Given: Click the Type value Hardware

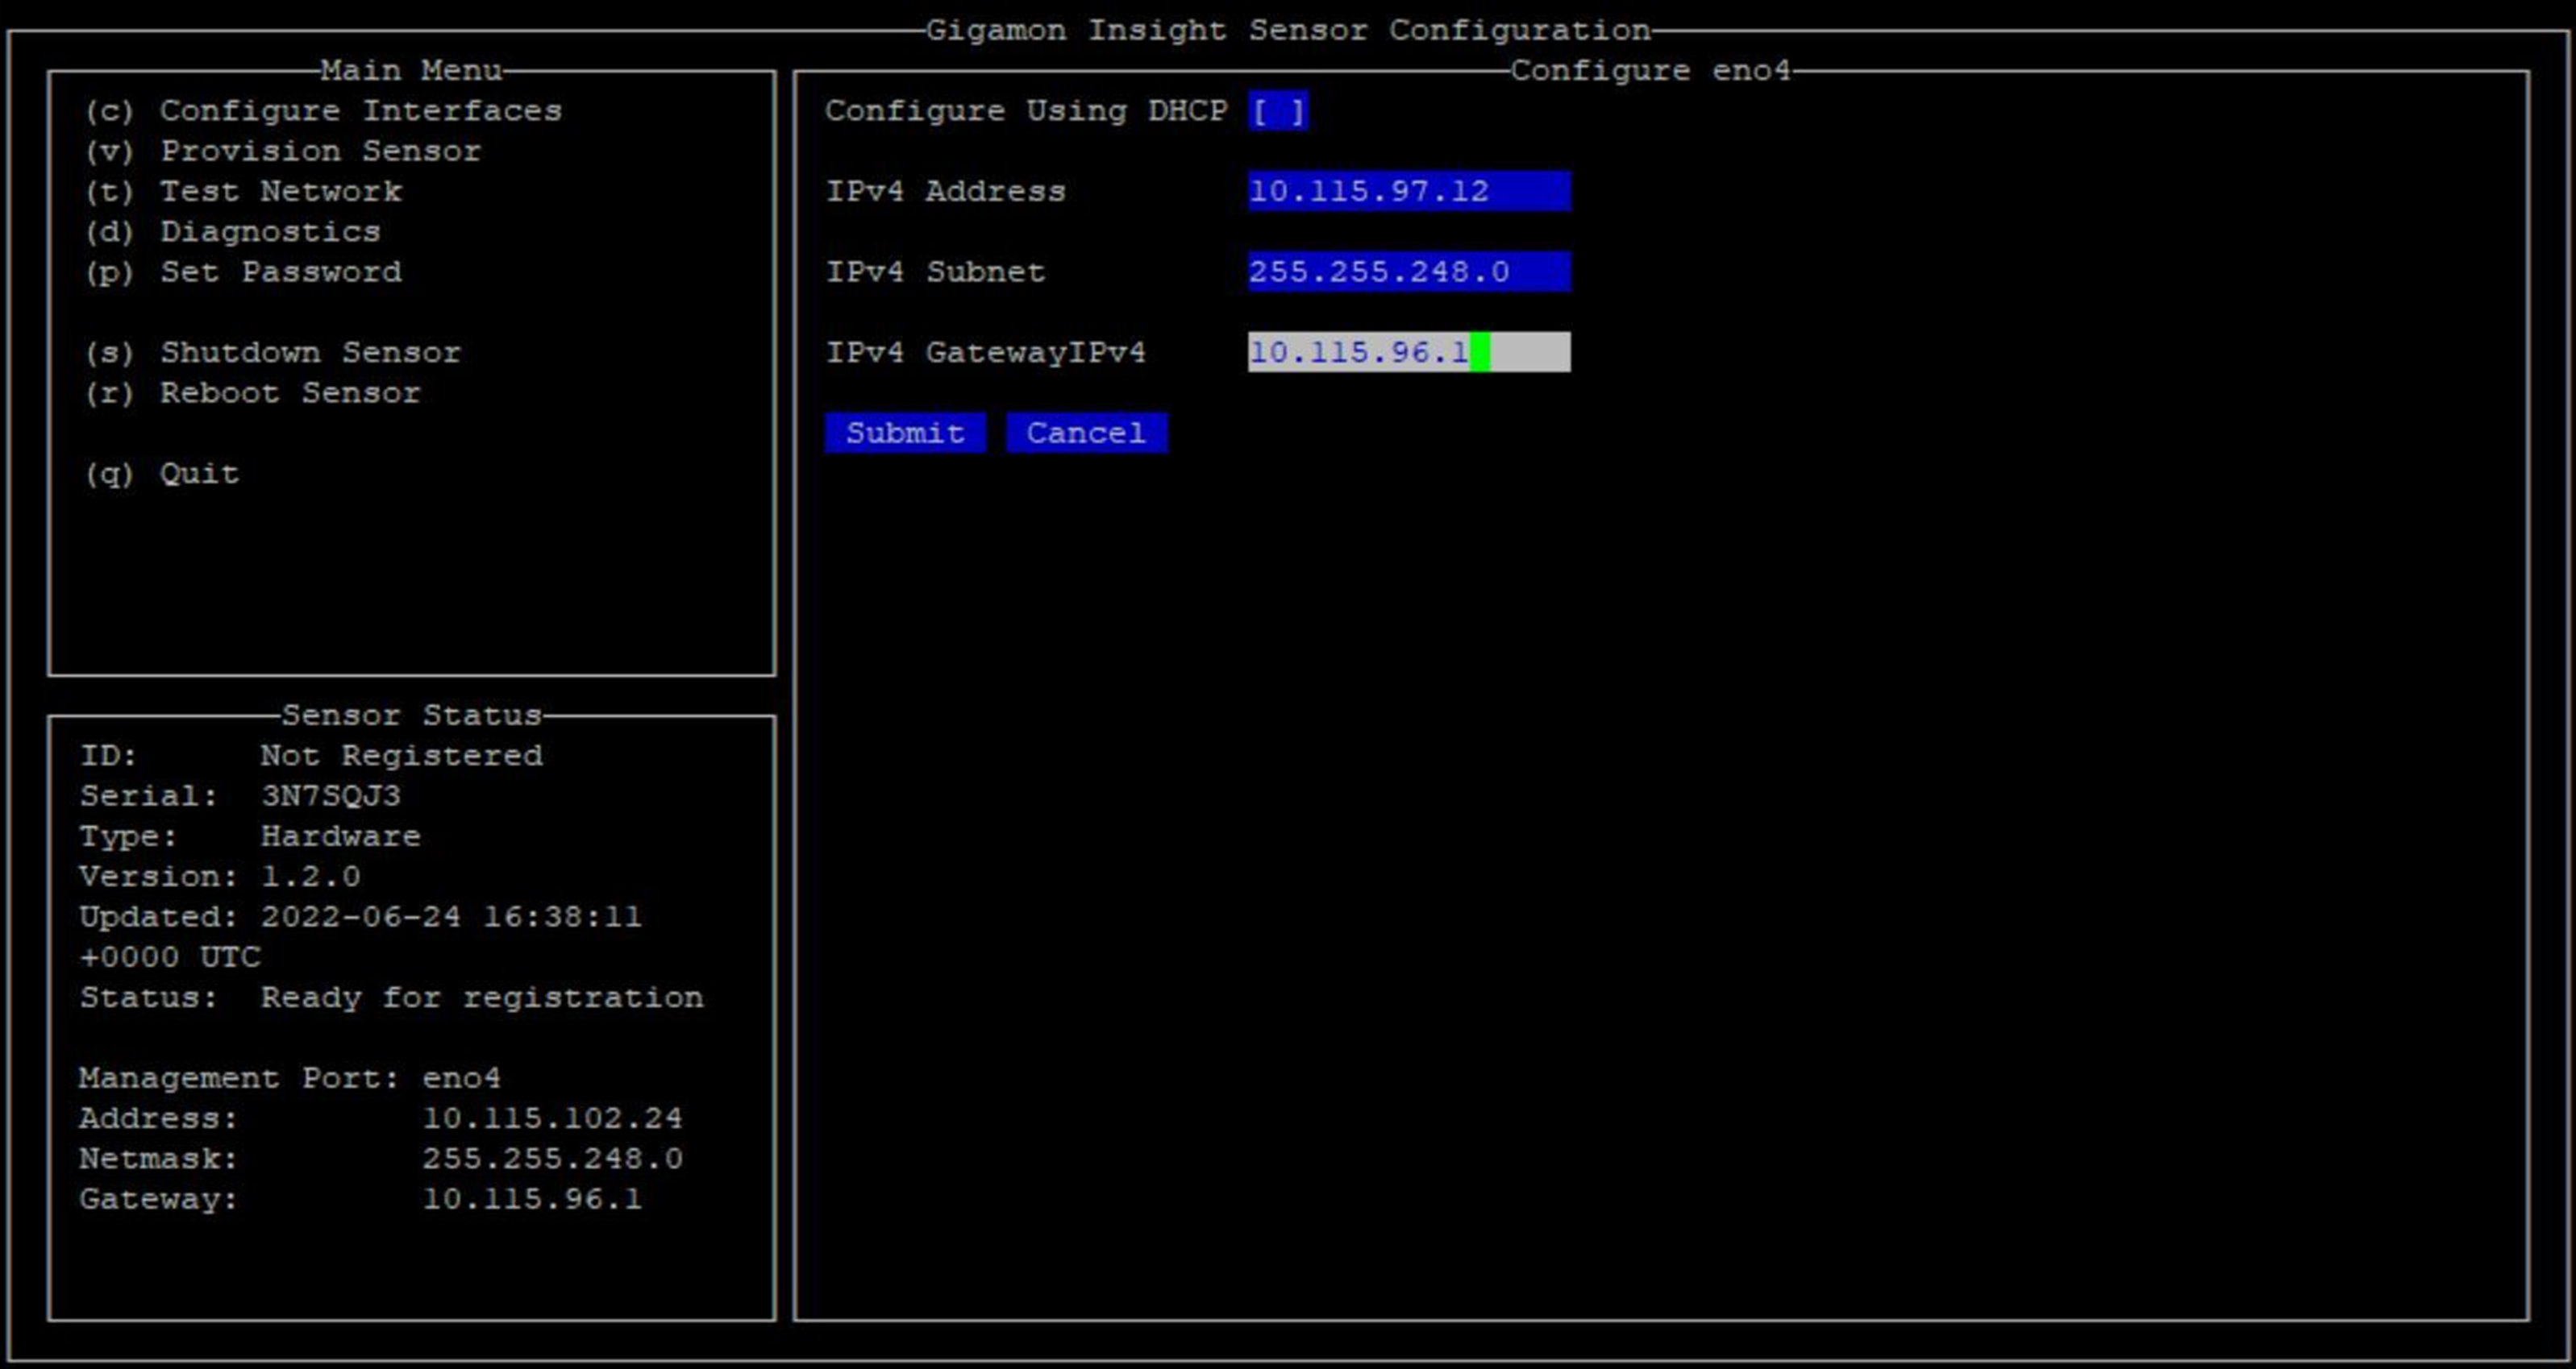Looking at the screenshot, I should tap(341, 836).
